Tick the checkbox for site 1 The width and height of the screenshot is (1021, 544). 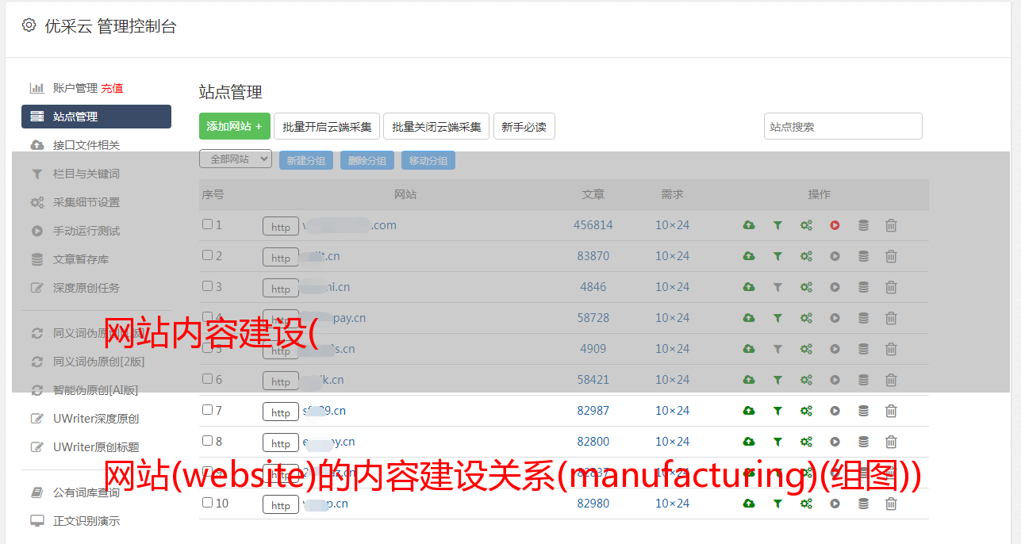207,224
